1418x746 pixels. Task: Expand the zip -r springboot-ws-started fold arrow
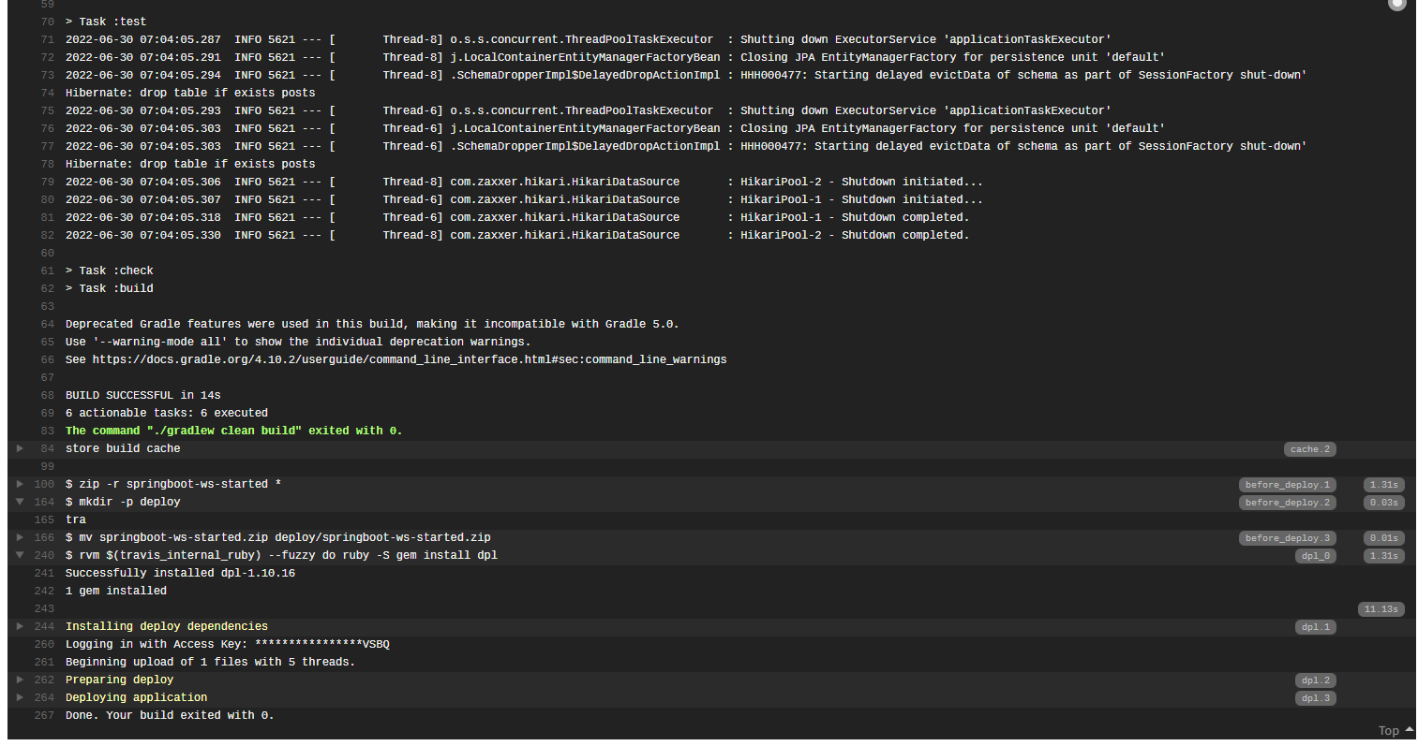(x=20, y=484)
